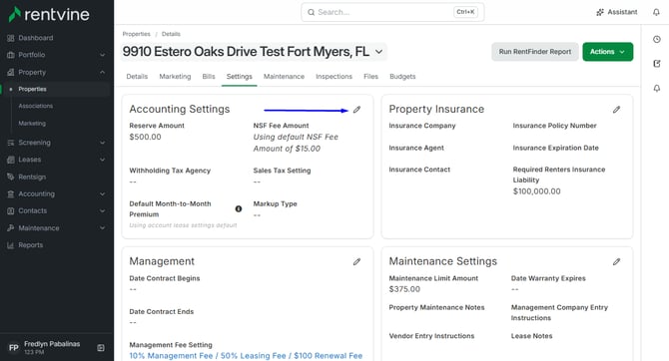The width and height of the screenshot is (669, 361).
Task: Click the search magnifier icon
Action: (311, 12)
